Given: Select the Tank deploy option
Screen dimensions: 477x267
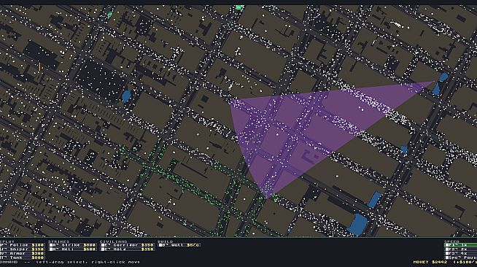Looking at the screenshot, I should pos(22,258).
